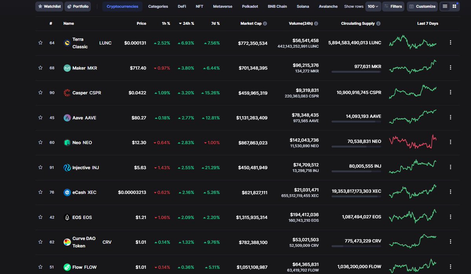The image size is (471, 274).
Task: Sort by 7d % column header
Action: (x=215, y=24)
